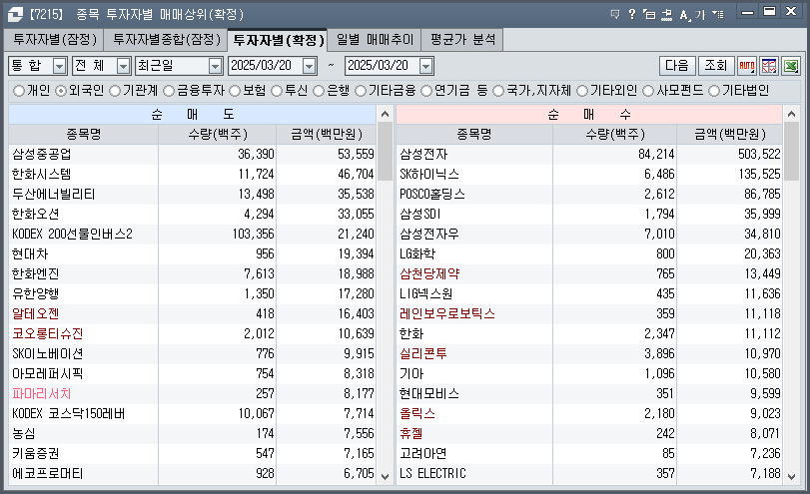Click the pin window icon

pos(667,14)
